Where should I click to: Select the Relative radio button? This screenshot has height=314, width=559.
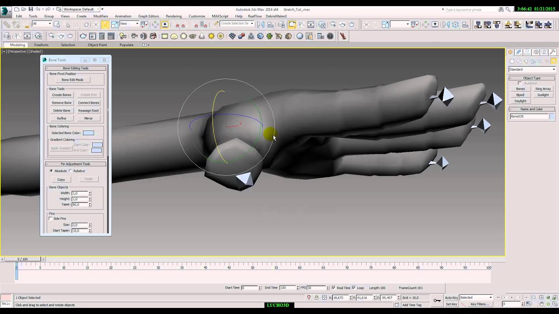click(x=70, y=171)
